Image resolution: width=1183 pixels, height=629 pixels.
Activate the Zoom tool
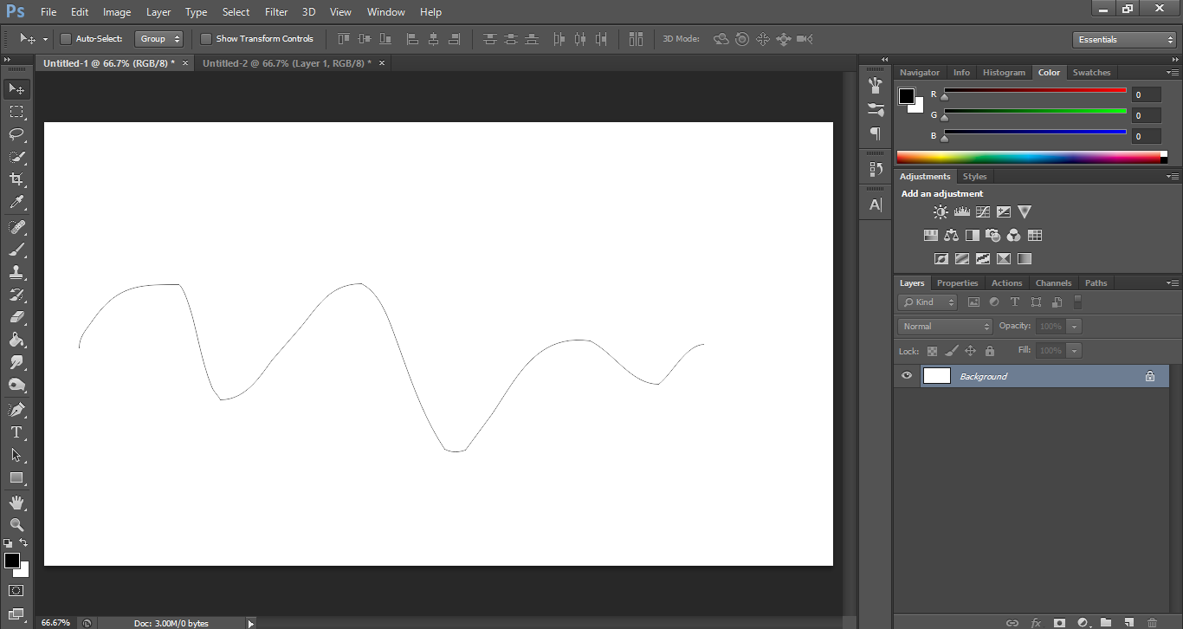[x=16, y=524]
